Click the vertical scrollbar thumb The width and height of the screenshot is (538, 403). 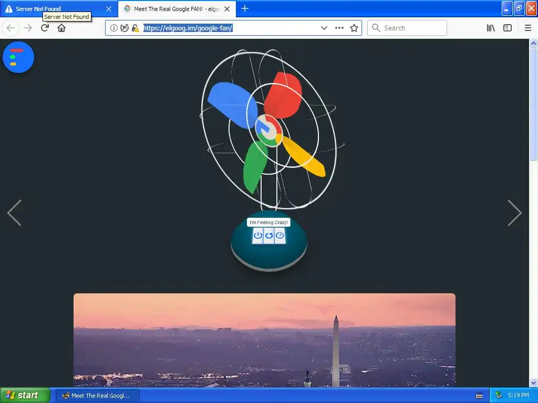pos(534,103)
